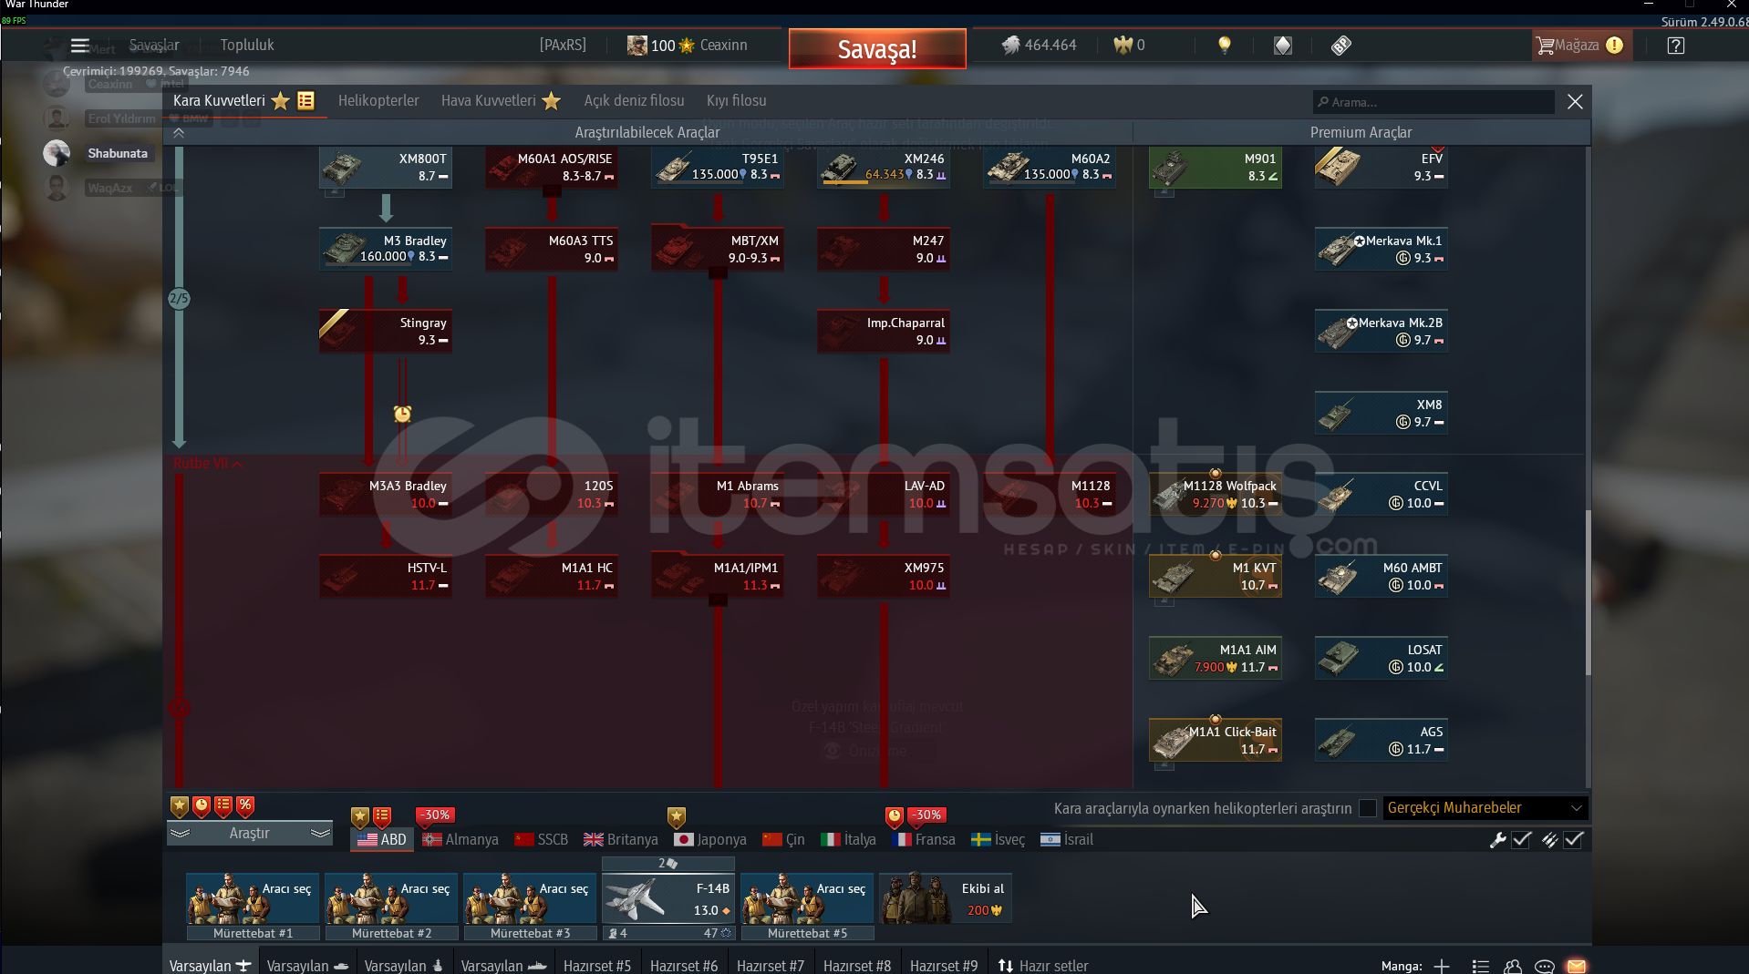Click Shabunata's avatar in the squad list
The width and height of the screenshot is (1749, 974).
[x=57, y=153]
